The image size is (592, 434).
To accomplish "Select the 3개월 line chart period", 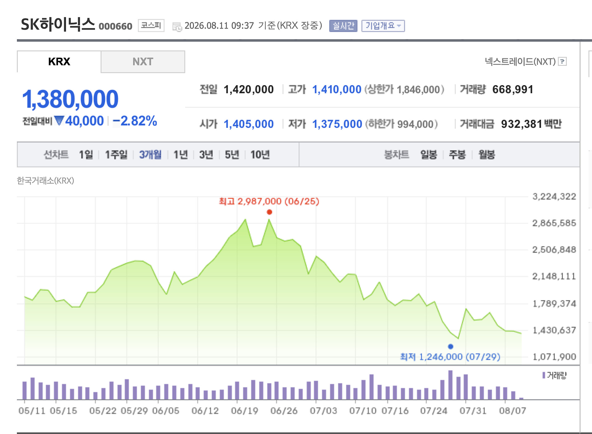I will point(150,154).
